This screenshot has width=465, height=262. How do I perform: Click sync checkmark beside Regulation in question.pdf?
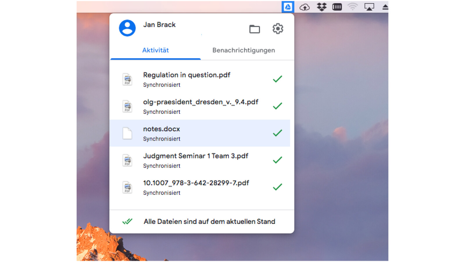[x=278, y=79]
